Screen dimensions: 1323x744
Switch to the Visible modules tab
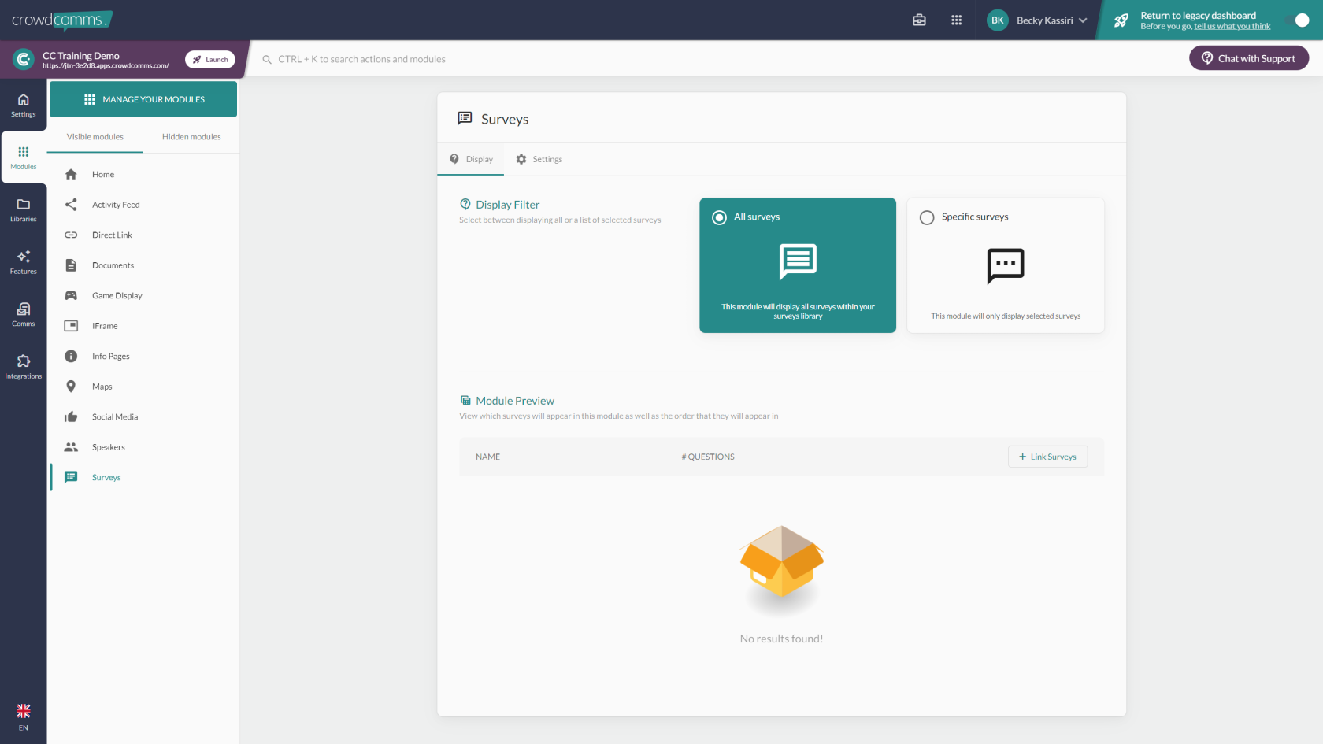95,137
